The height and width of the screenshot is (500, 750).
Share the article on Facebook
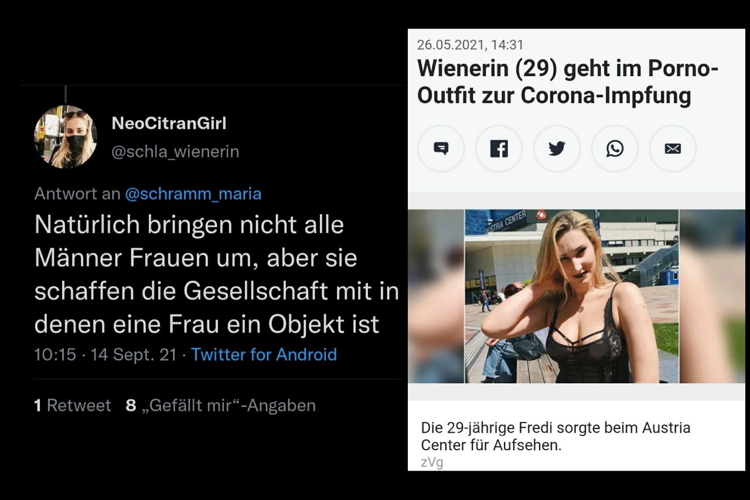tap(499, 149)
